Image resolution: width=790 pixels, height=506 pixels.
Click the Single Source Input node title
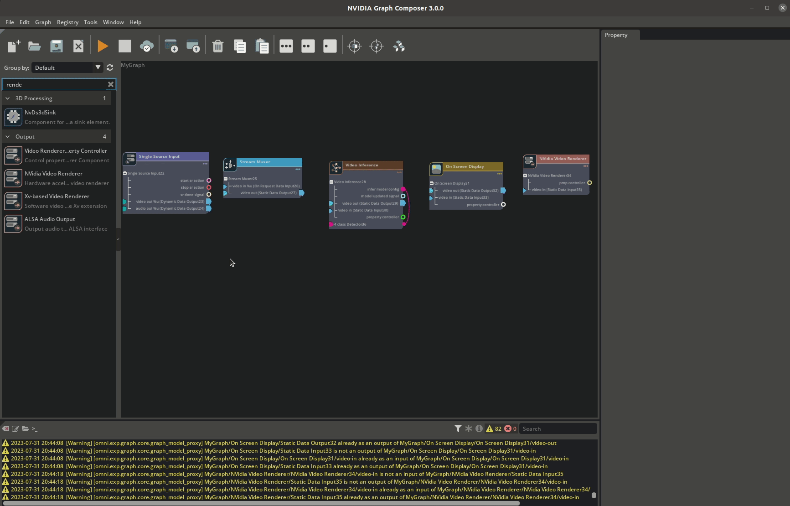(159, 156)
